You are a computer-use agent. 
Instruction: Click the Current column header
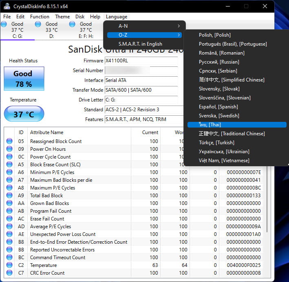point(146,132)
